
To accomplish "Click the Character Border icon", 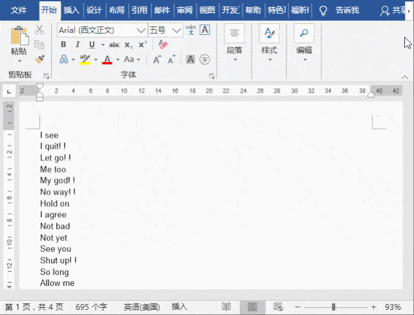I will tap(205, 30).
